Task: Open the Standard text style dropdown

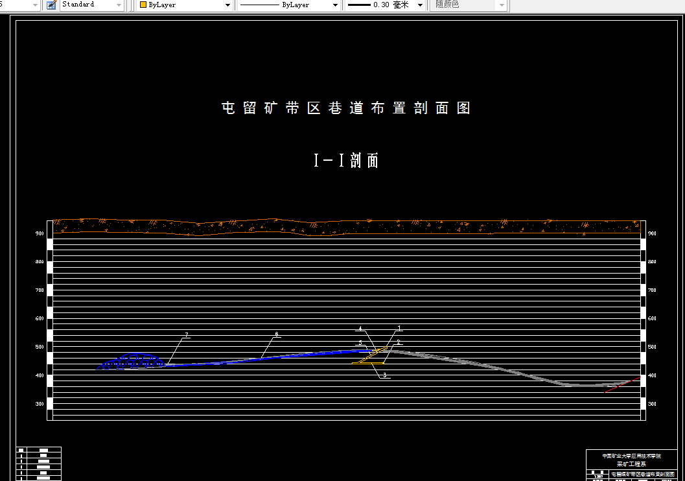Action: (x=118, y=5)
